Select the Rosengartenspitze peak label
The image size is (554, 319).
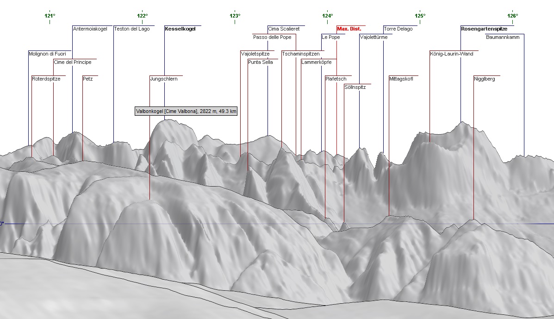[x=484, y=29]
